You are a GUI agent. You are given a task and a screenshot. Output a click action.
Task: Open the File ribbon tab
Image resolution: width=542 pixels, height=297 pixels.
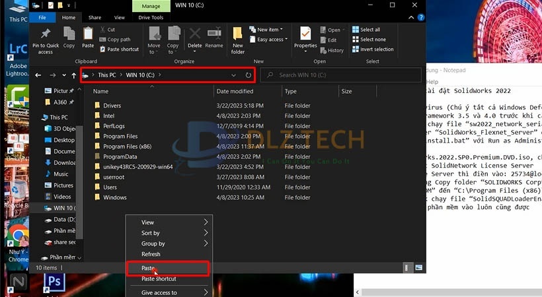(x=42, y=17)
